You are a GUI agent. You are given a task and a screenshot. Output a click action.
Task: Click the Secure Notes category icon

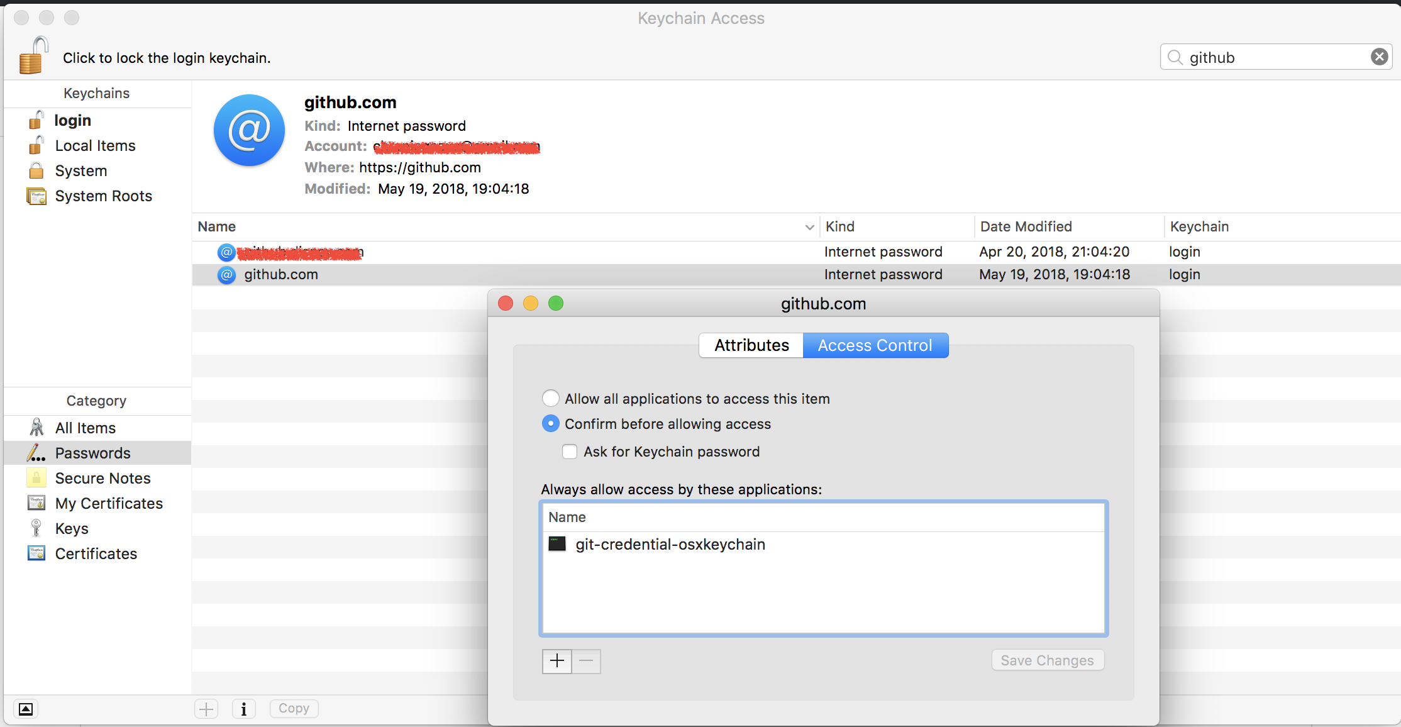(35, 478)
